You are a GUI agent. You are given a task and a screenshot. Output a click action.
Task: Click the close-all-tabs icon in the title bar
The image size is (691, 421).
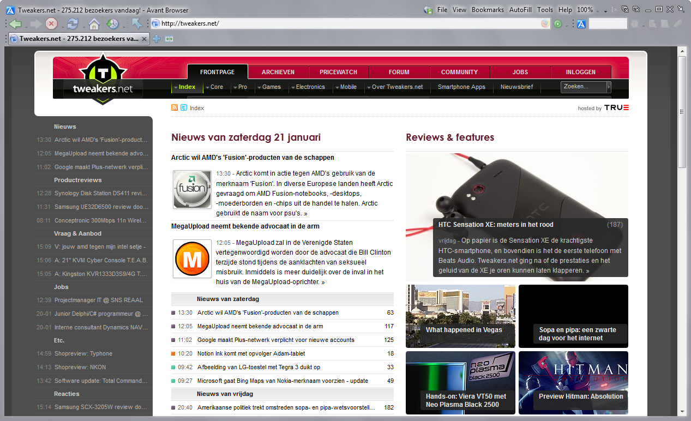click(x=625, y=9)
